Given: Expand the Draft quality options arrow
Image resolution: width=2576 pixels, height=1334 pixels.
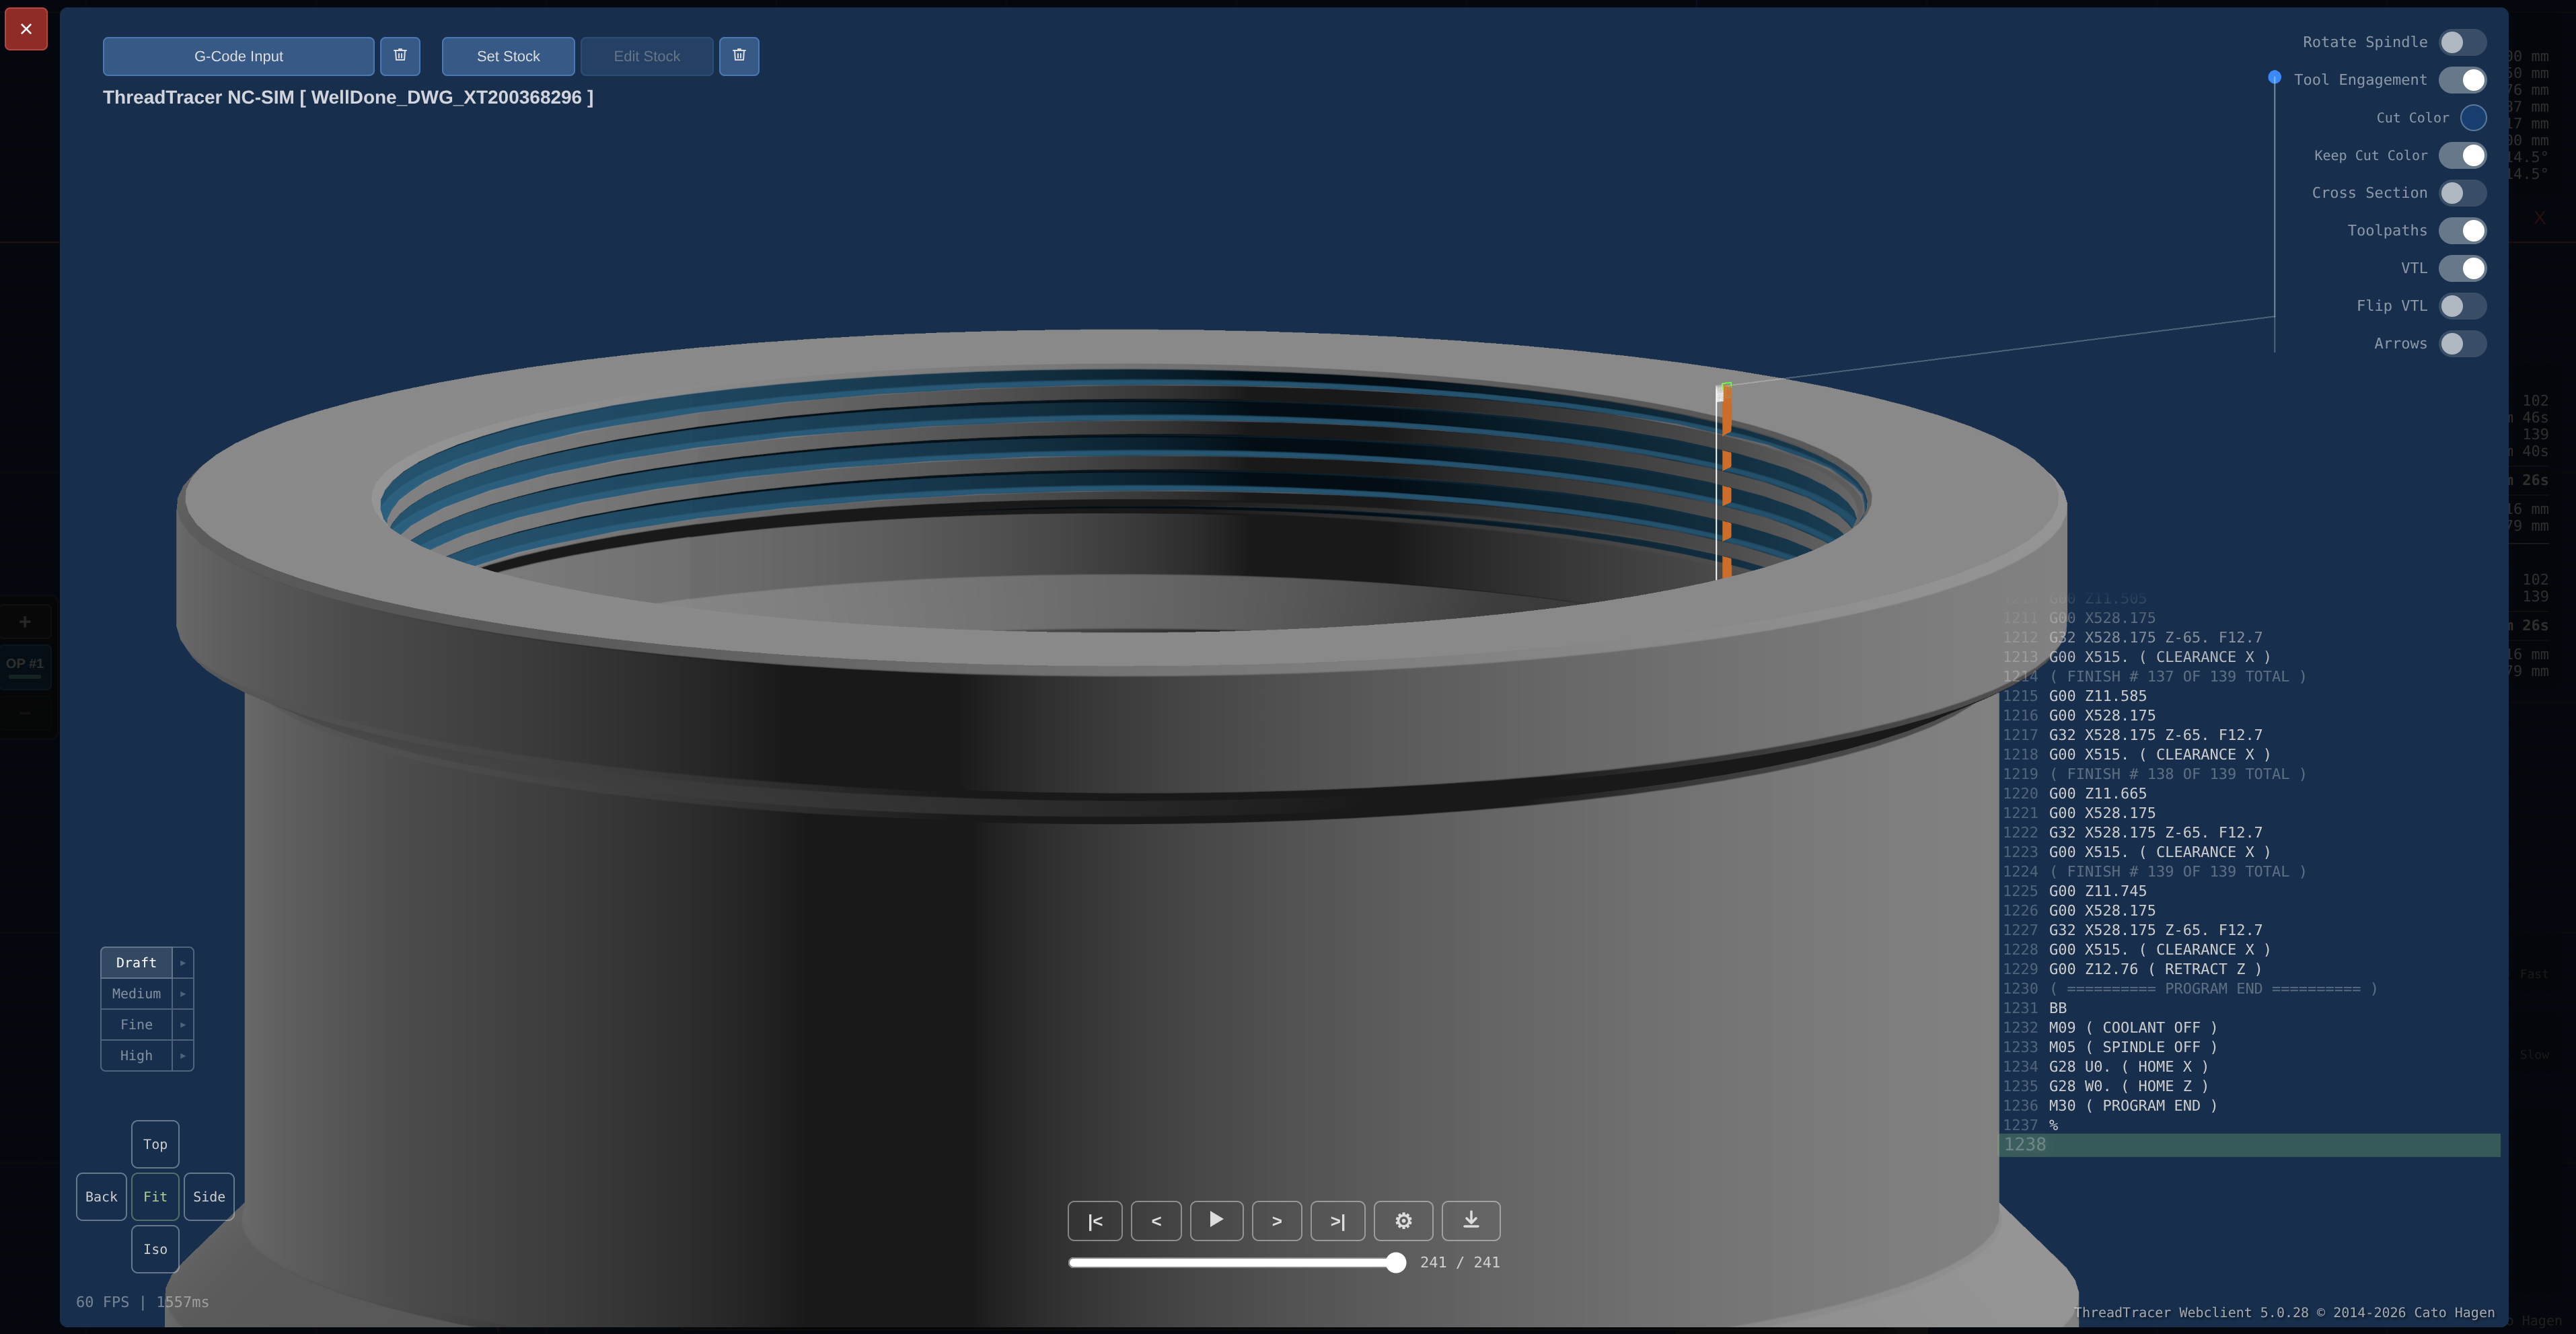Looking at the screenshot, I should pyautogui.click(x=182, y=962).
